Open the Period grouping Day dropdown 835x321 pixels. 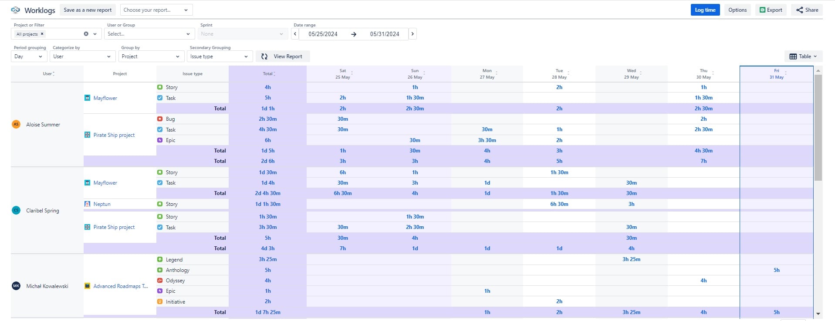(x=29, y=56)
